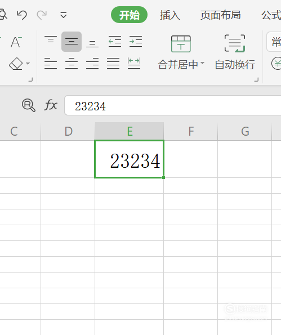Decrease the cell indent
This screenshot has height=335, width=281.
115,42
